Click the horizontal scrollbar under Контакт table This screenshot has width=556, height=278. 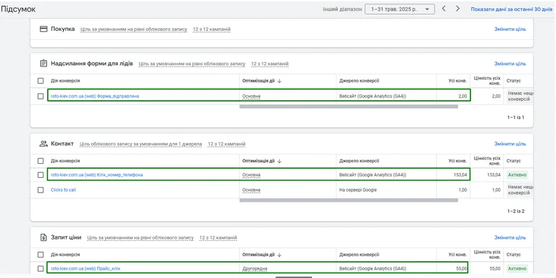tap(348, 200)
